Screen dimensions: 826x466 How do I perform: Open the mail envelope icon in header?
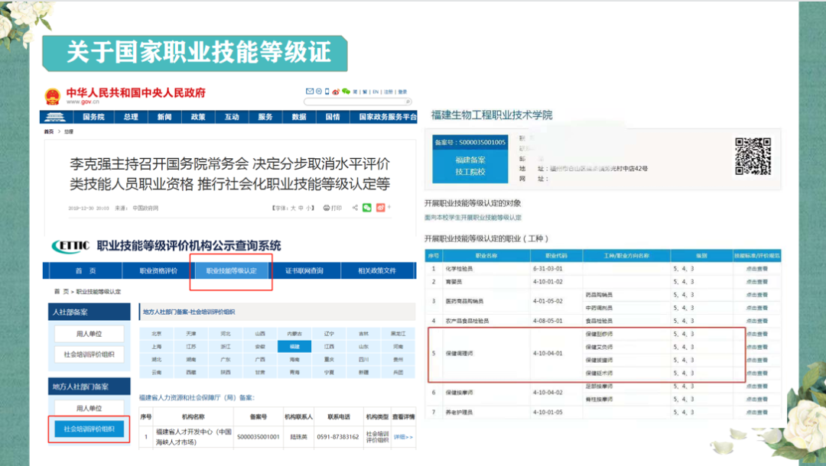[x=310, y=91]
